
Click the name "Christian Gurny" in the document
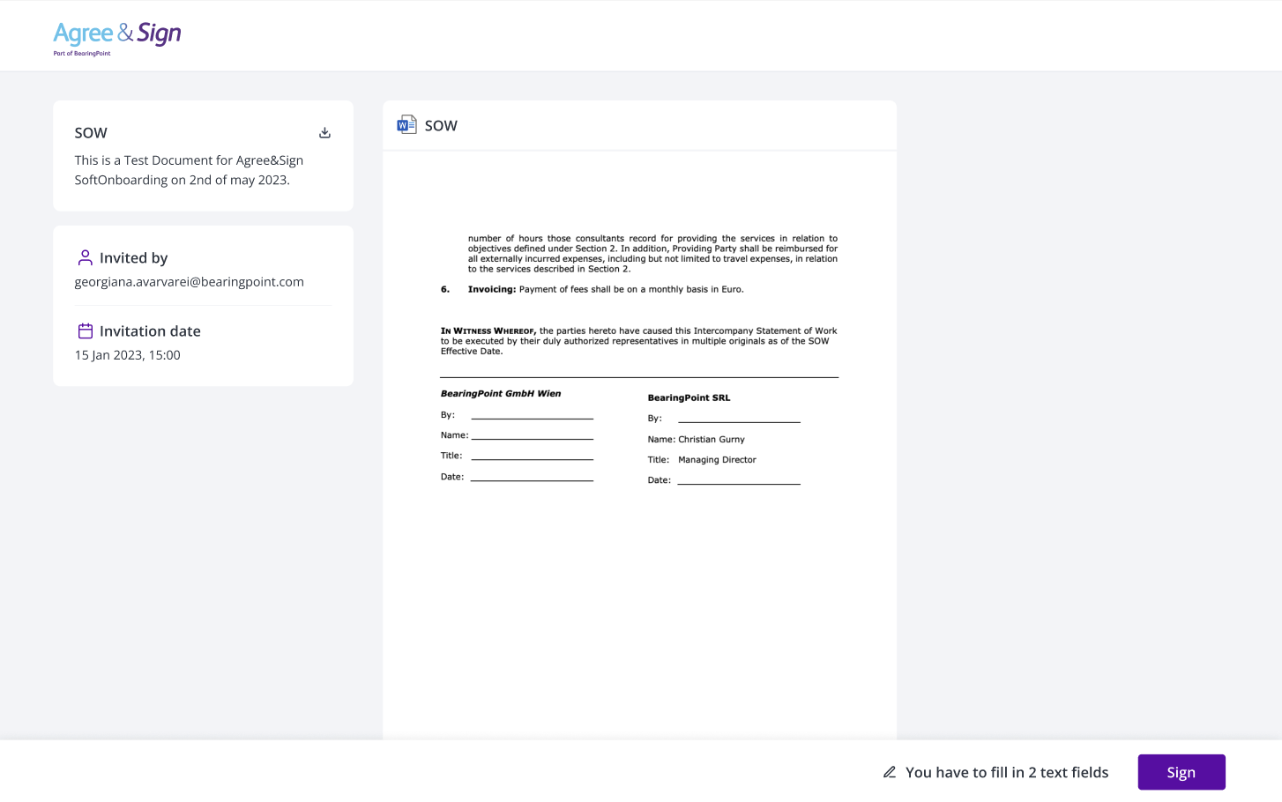(712, 440)
